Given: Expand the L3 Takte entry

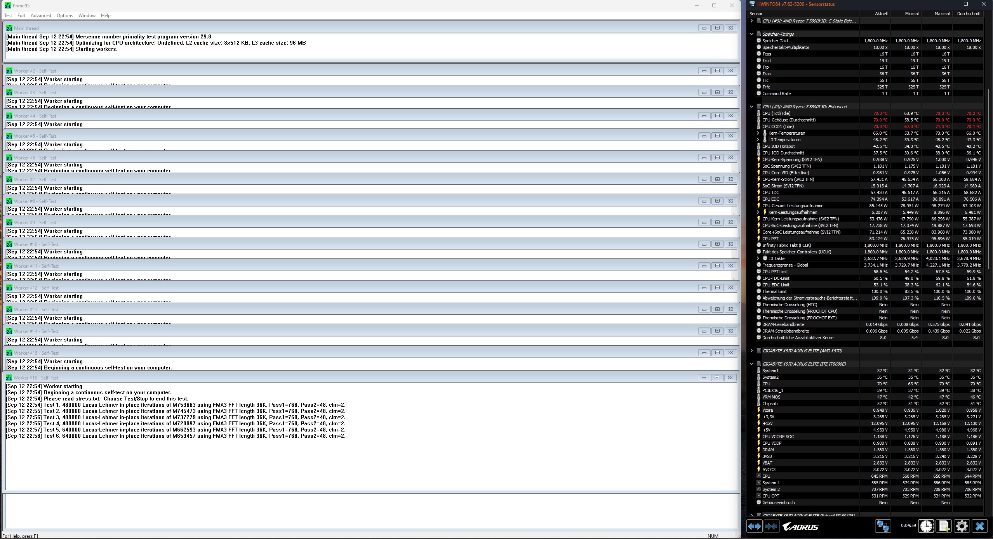Looking at the screenshot, I should coord(758,258).
